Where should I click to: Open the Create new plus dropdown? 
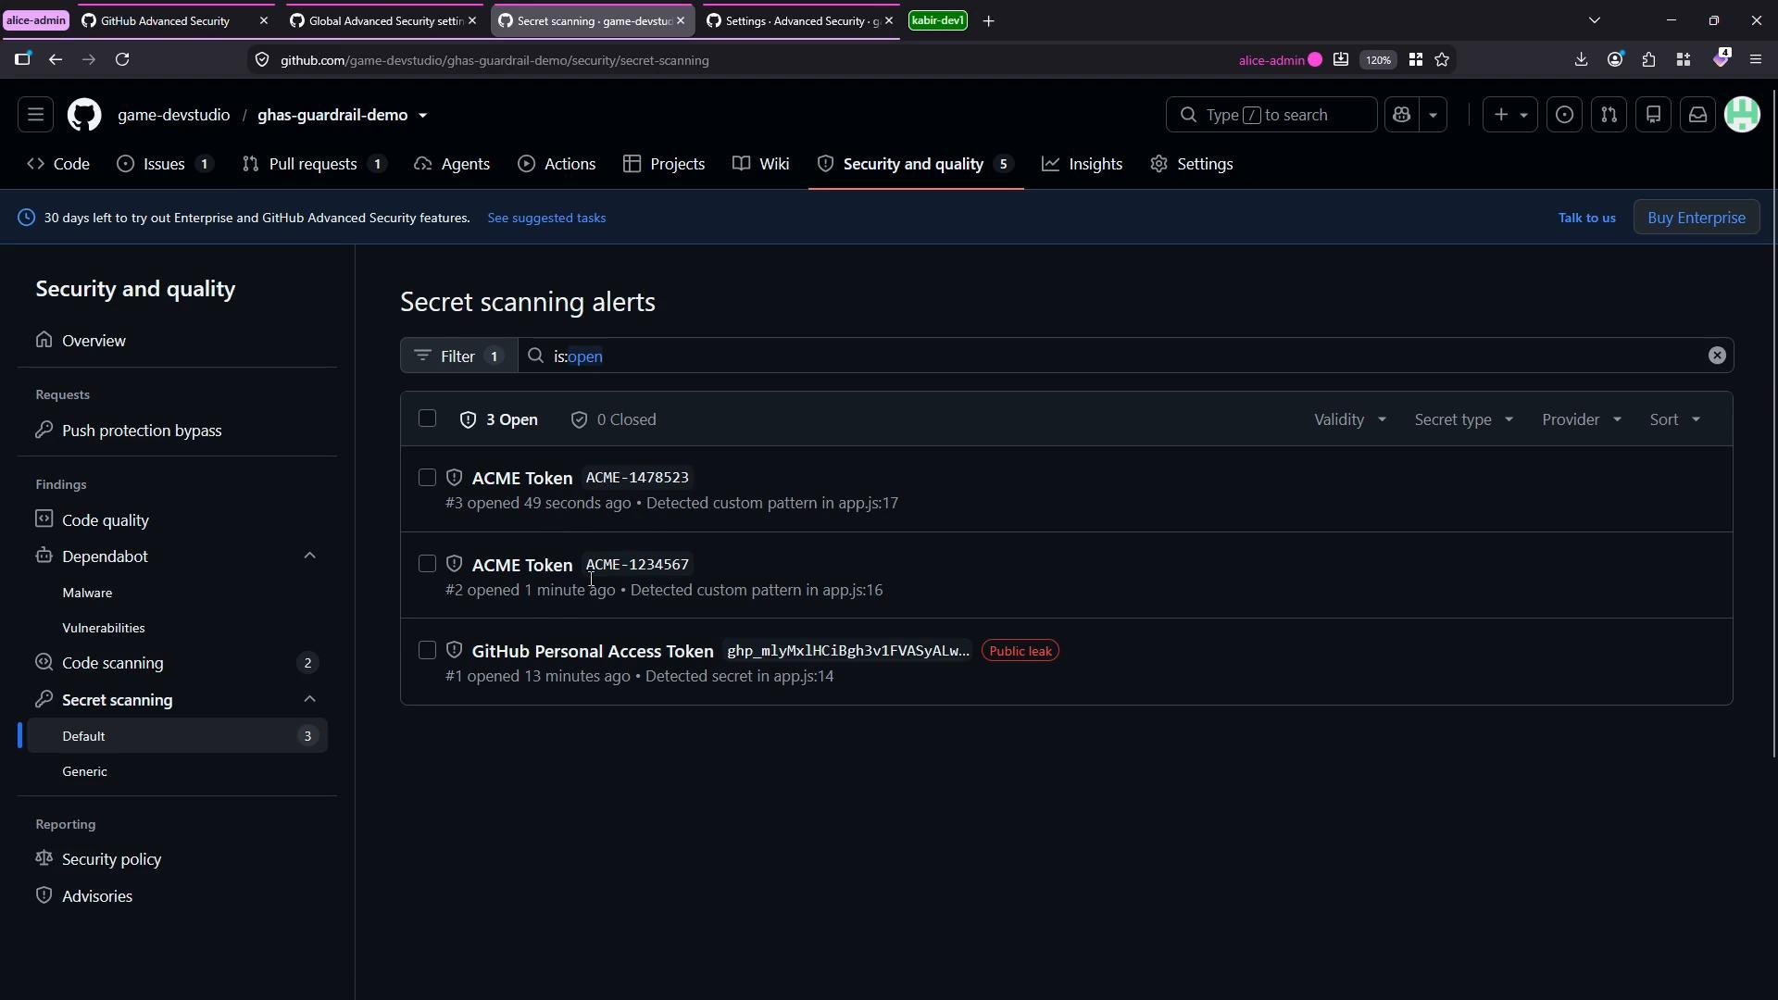pyautogui.click(x=1510, y=115)
